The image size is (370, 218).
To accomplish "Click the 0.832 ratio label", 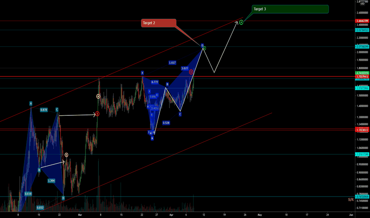I will point(40,208).
